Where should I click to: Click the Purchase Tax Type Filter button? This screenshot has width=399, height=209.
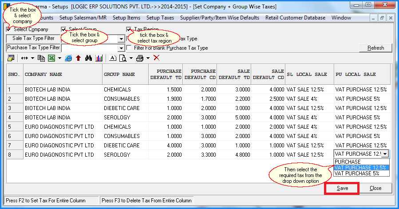[x=33, y=47]
